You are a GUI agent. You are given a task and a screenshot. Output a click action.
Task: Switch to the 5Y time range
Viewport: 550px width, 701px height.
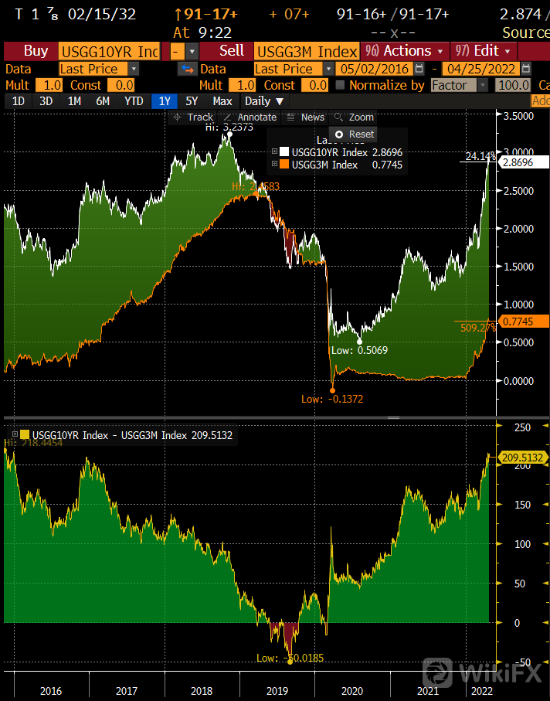click(x=192, y=101)
